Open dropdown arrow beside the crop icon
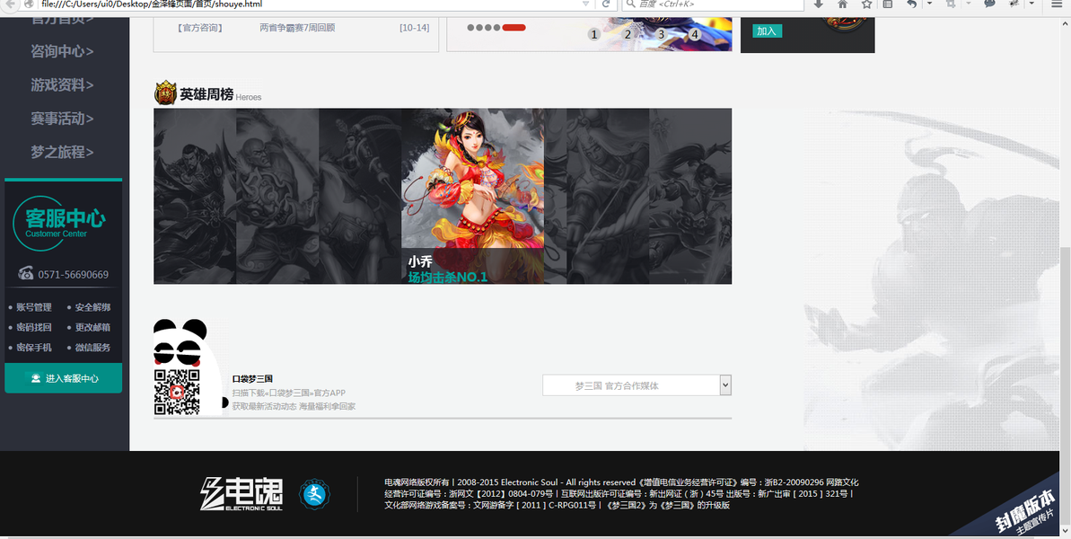This screenshot has width=1071, height=539. pyautogui.click(x=968, y=4)
